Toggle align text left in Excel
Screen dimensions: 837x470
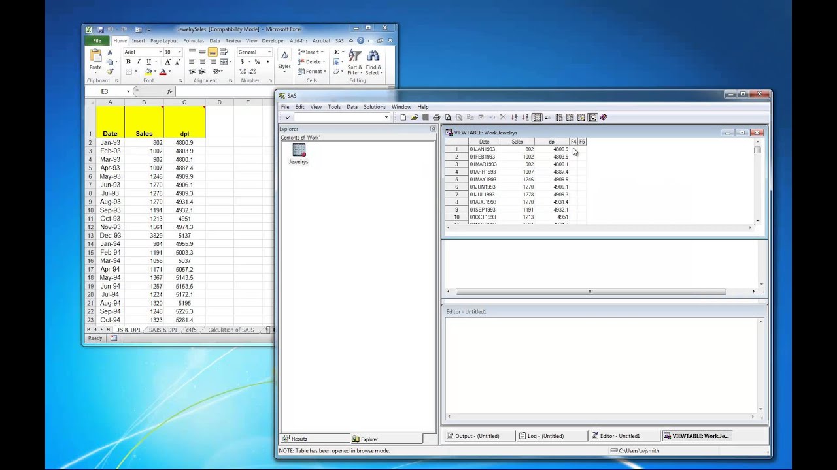click(x=192, y=62)
